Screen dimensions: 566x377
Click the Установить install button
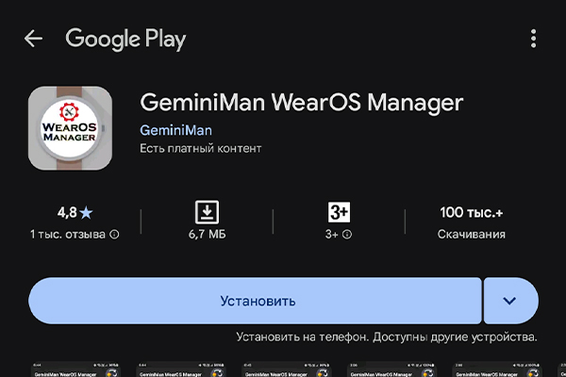coord(255,301)
